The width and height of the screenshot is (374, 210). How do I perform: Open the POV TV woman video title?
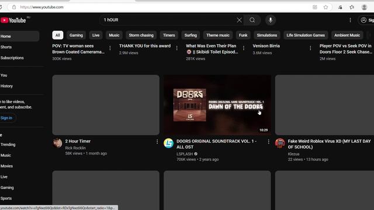click(78, 49)
